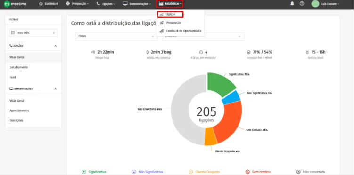Toggle the Sem contato legend item
Viewport: 354px width, 175px height.
click(x=258, y=172)
